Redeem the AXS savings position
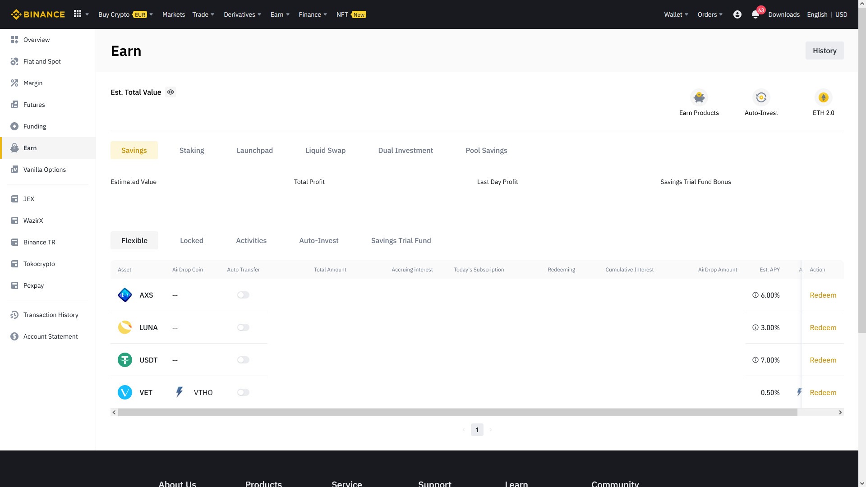The image size is (866, 487). pos(823,295)
